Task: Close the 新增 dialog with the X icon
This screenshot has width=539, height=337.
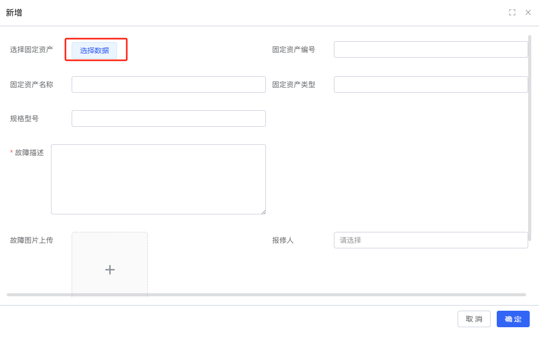Action: click(x=528, y=12)
